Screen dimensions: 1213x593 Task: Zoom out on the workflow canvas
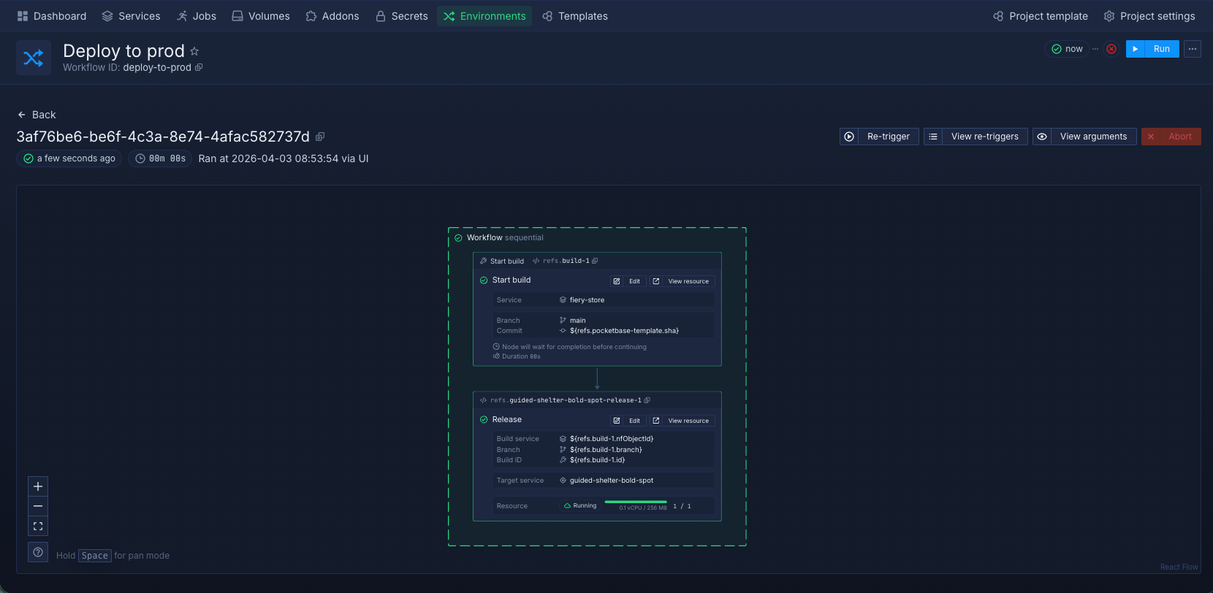38,506
